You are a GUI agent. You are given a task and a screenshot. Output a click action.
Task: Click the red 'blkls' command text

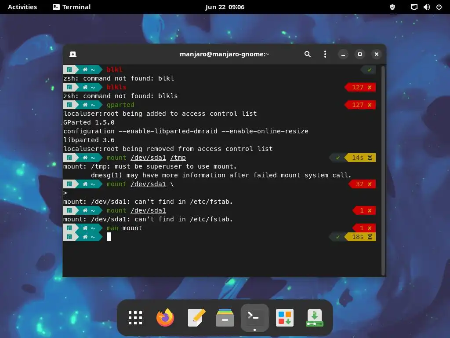tap(116, 87)
